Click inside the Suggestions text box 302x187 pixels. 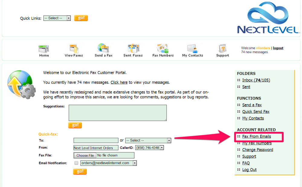coord(117,113)
